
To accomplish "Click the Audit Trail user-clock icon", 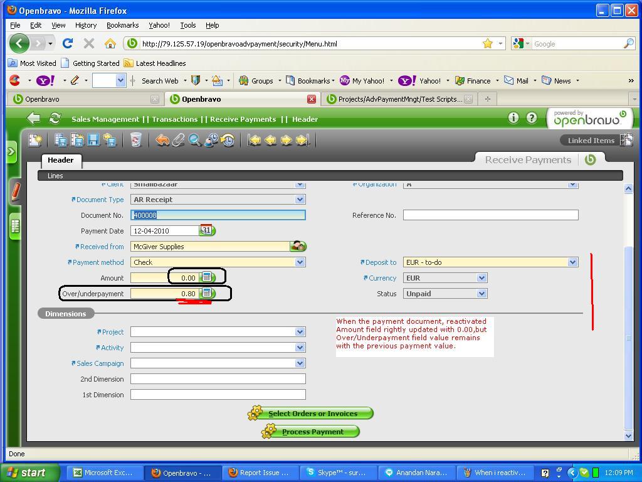I will (x=211, y=140).
